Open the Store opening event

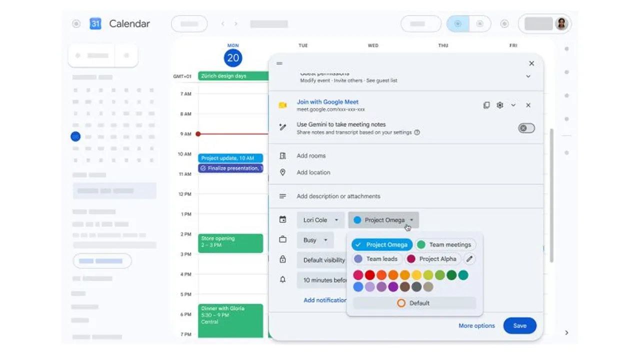[230, 243]
